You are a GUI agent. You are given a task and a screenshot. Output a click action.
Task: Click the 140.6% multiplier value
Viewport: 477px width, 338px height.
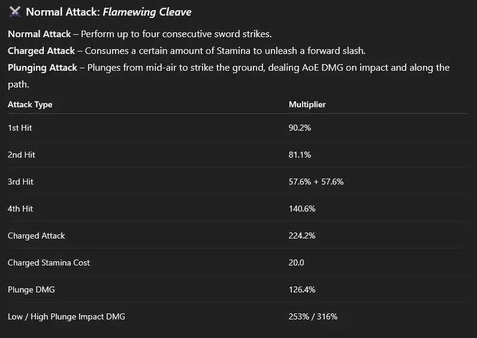[x=302, y=209]
